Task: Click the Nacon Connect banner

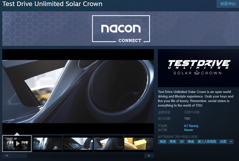Action: (121, 28)
